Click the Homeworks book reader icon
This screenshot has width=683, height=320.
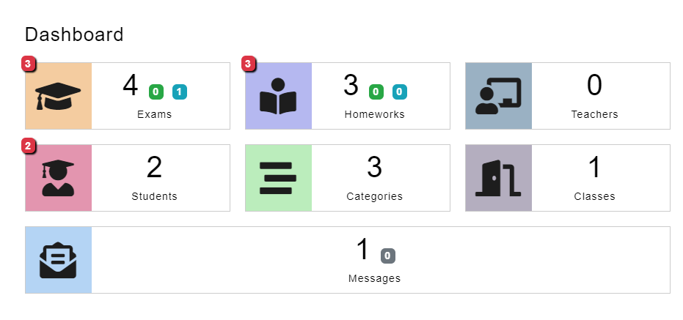tap(278, 96)
